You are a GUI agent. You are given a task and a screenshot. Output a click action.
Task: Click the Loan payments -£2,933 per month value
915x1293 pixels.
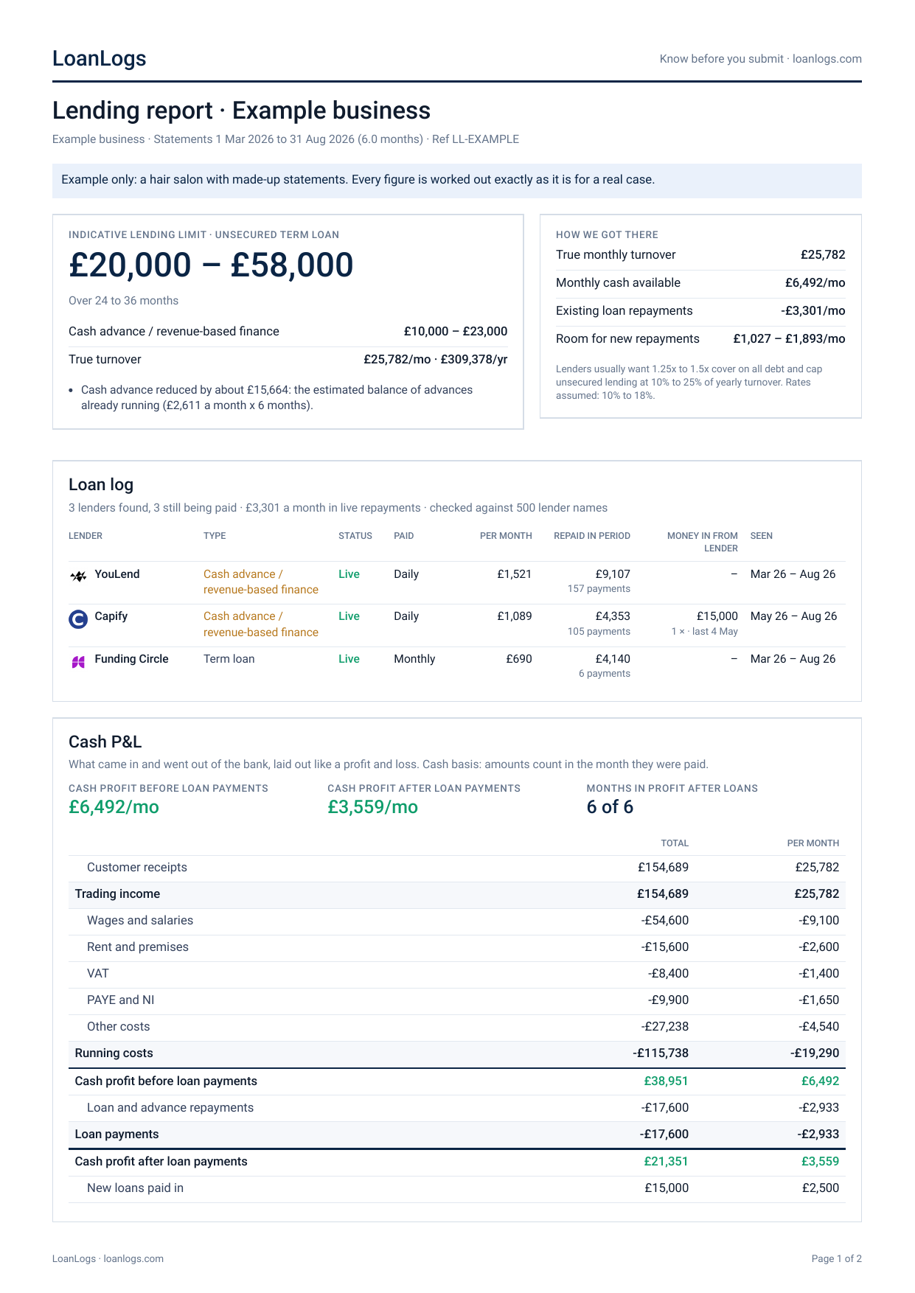818,1135
